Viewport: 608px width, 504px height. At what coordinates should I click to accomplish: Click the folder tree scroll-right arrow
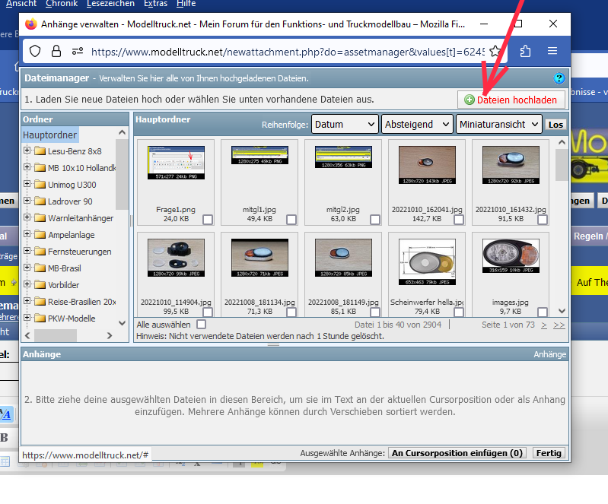click(110, 335)
